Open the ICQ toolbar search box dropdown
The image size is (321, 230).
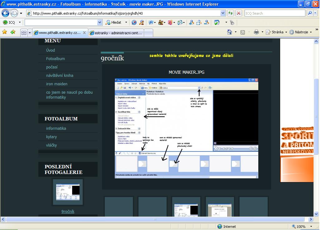click(x=100, y=22)
